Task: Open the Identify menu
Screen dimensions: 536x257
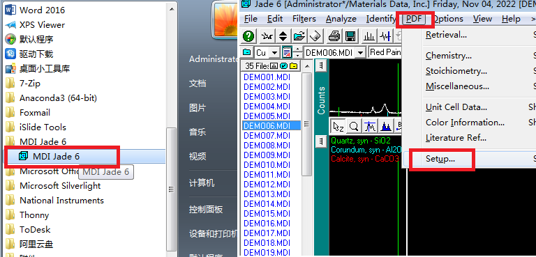Action: 381,19
